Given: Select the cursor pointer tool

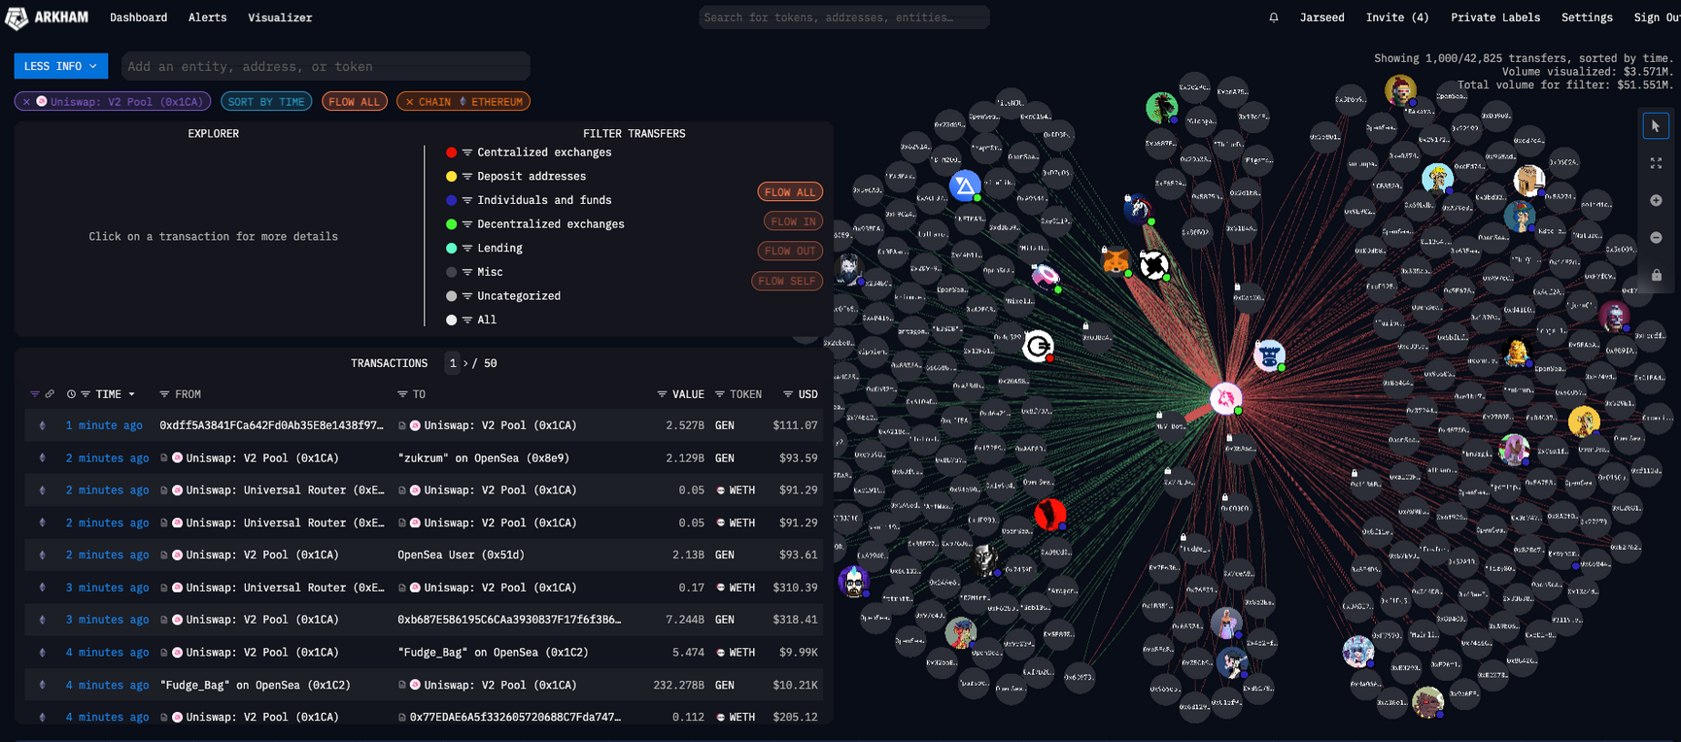Looking at the screenshot, I should point(1656,126).
